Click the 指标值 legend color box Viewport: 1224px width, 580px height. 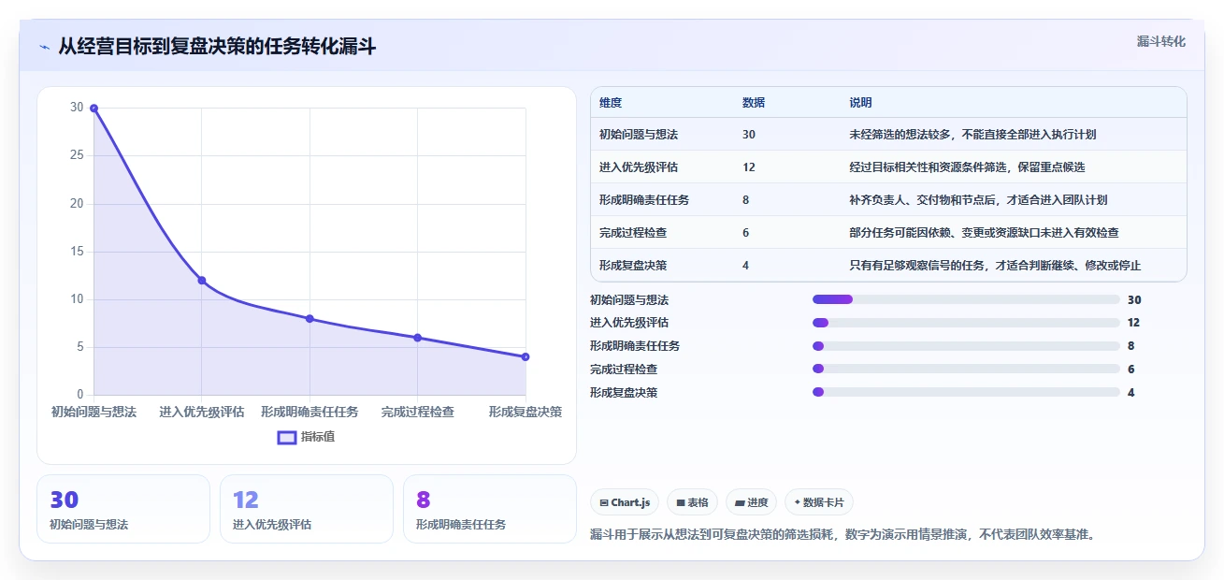(287, 437)
